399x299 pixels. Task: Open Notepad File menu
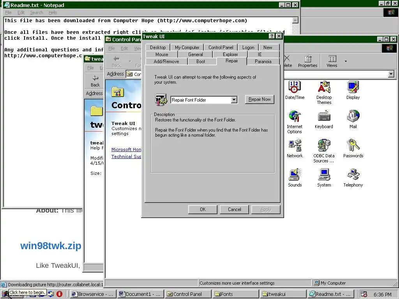[8, 12]
